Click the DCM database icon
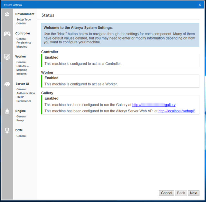 click(x=7, y=131)
